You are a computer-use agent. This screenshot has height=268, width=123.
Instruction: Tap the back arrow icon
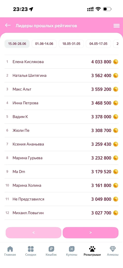[x=8, y=25]
